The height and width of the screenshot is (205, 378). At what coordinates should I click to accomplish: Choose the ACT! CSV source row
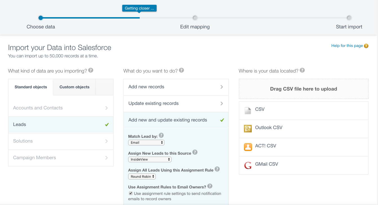tap(304, 147)
